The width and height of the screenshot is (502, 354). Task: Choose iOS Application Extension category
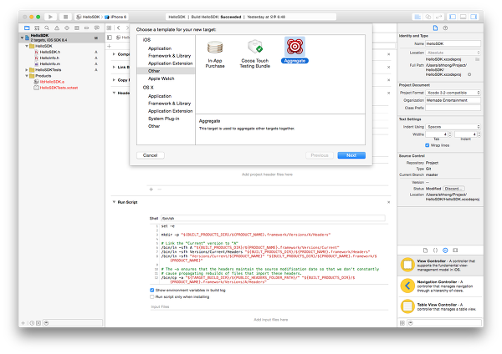pos(171,63)
